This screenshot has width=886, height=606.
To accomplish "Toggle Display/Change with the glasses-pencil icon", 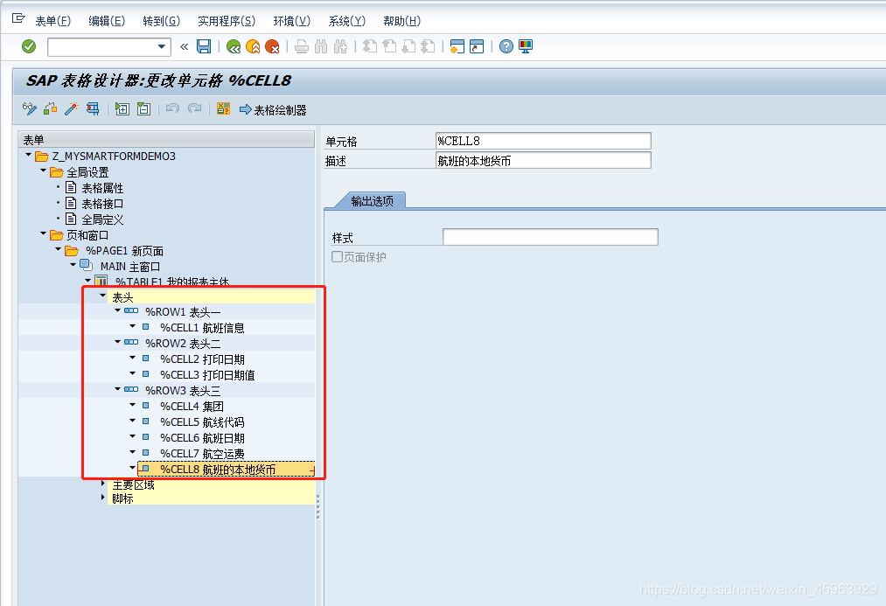I will click(30, 108).
